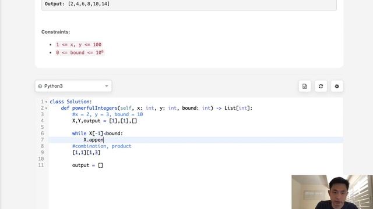Click the '1 <= x, y <= 100' constraint

79,45
